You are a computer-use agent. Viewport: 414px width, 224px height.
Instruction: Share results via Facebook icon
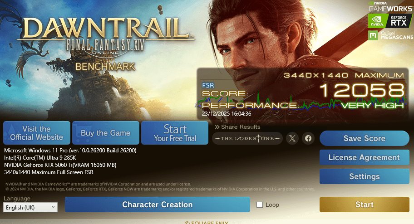(308, 138)
